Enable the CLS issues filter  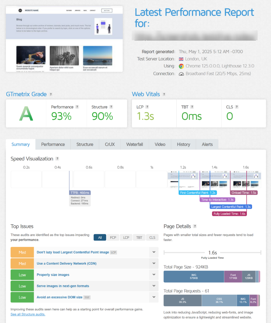coord(152,237)
